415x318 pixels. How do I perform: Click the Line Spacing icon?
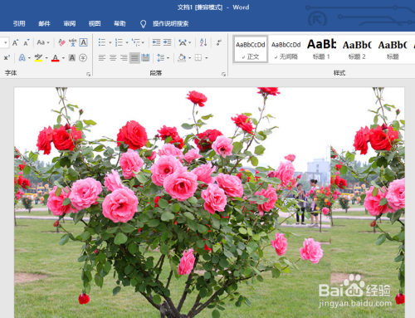161,57
